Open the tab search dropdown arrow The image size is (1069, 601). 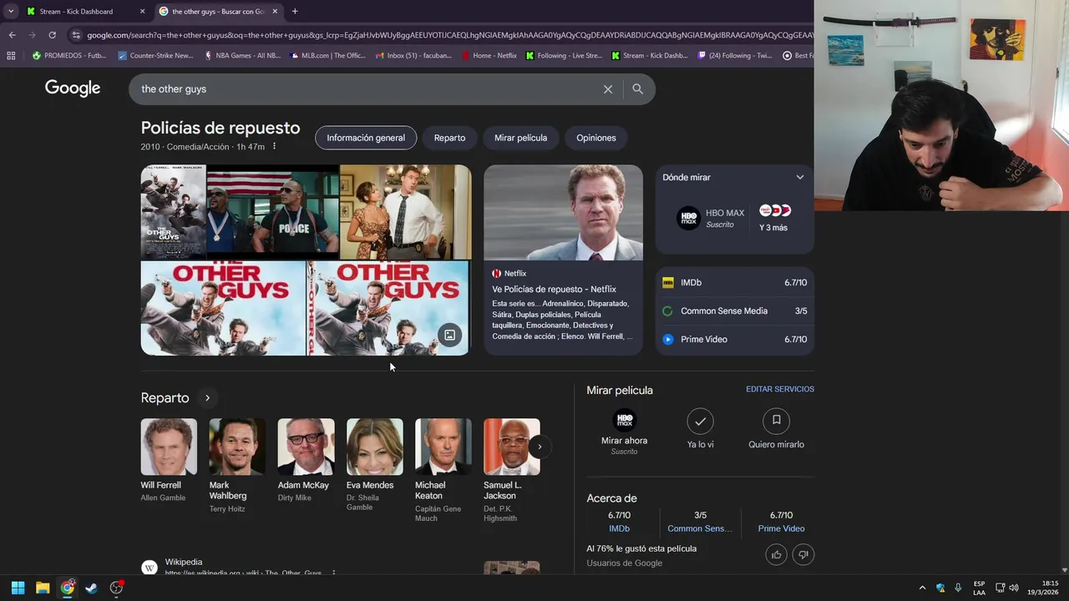click(x=10, y=12)
